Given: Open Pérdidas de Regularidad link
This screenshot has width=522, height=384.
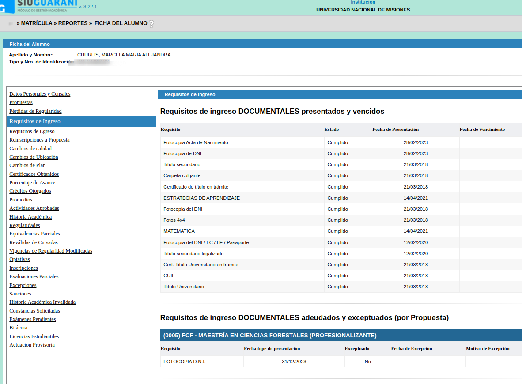Looking at the screenshot, I should pos(36,111).
